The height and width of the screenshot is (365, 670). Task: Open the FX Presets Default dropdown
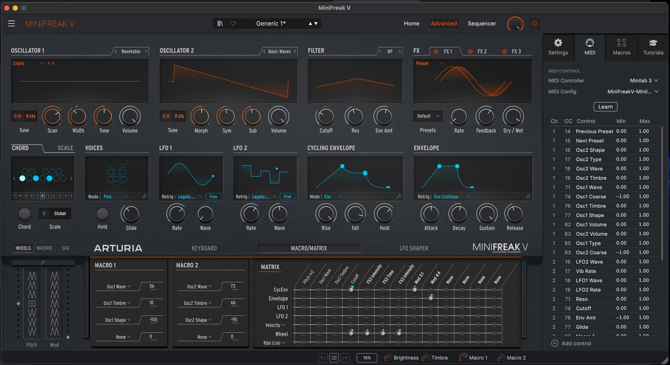(x=428, y=116)
